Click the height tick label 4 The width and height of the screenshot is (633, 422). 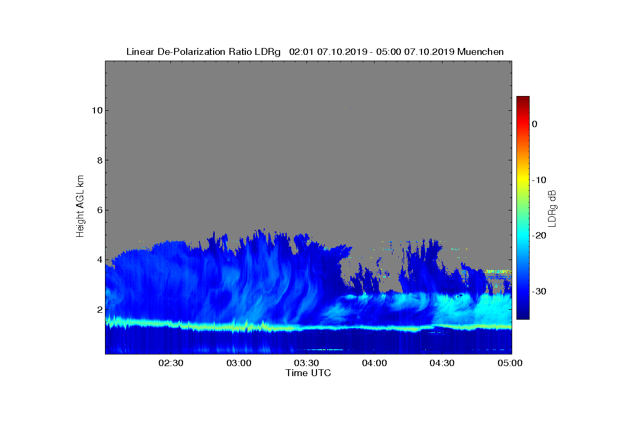pyautogui.click(x=99, y=260)
